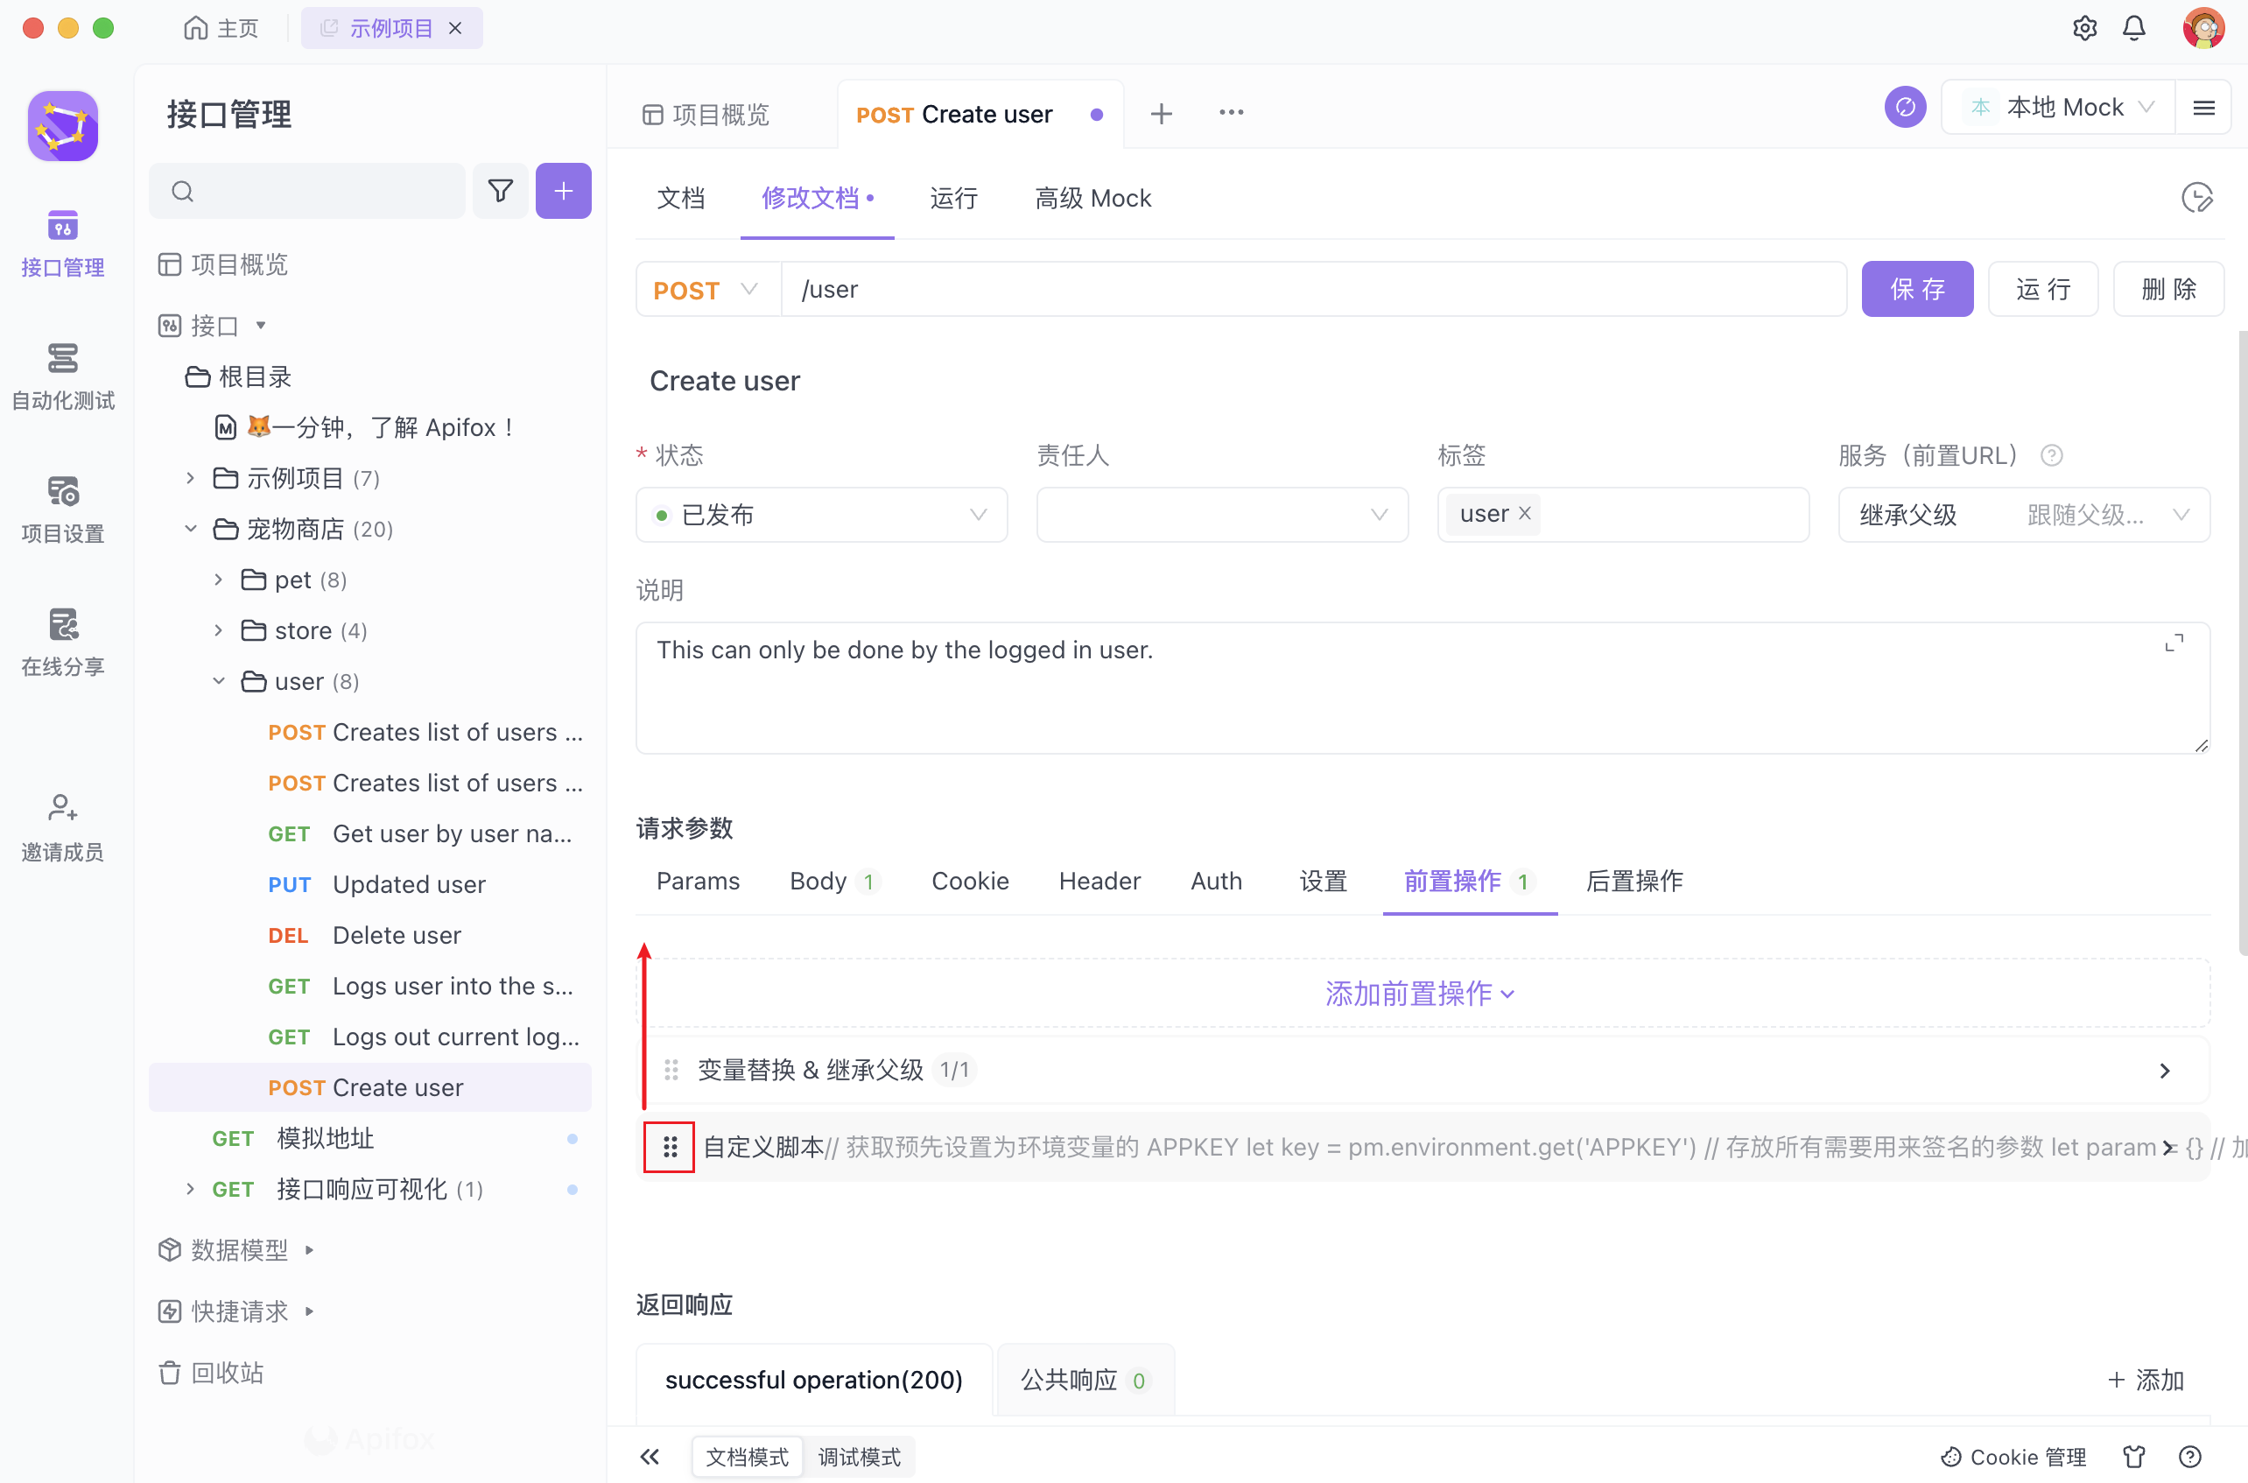This screenshot has height=1483, width=2248.
Task: Open the 在线分享 panel in sidebar
Action: (x=62, y=639)
